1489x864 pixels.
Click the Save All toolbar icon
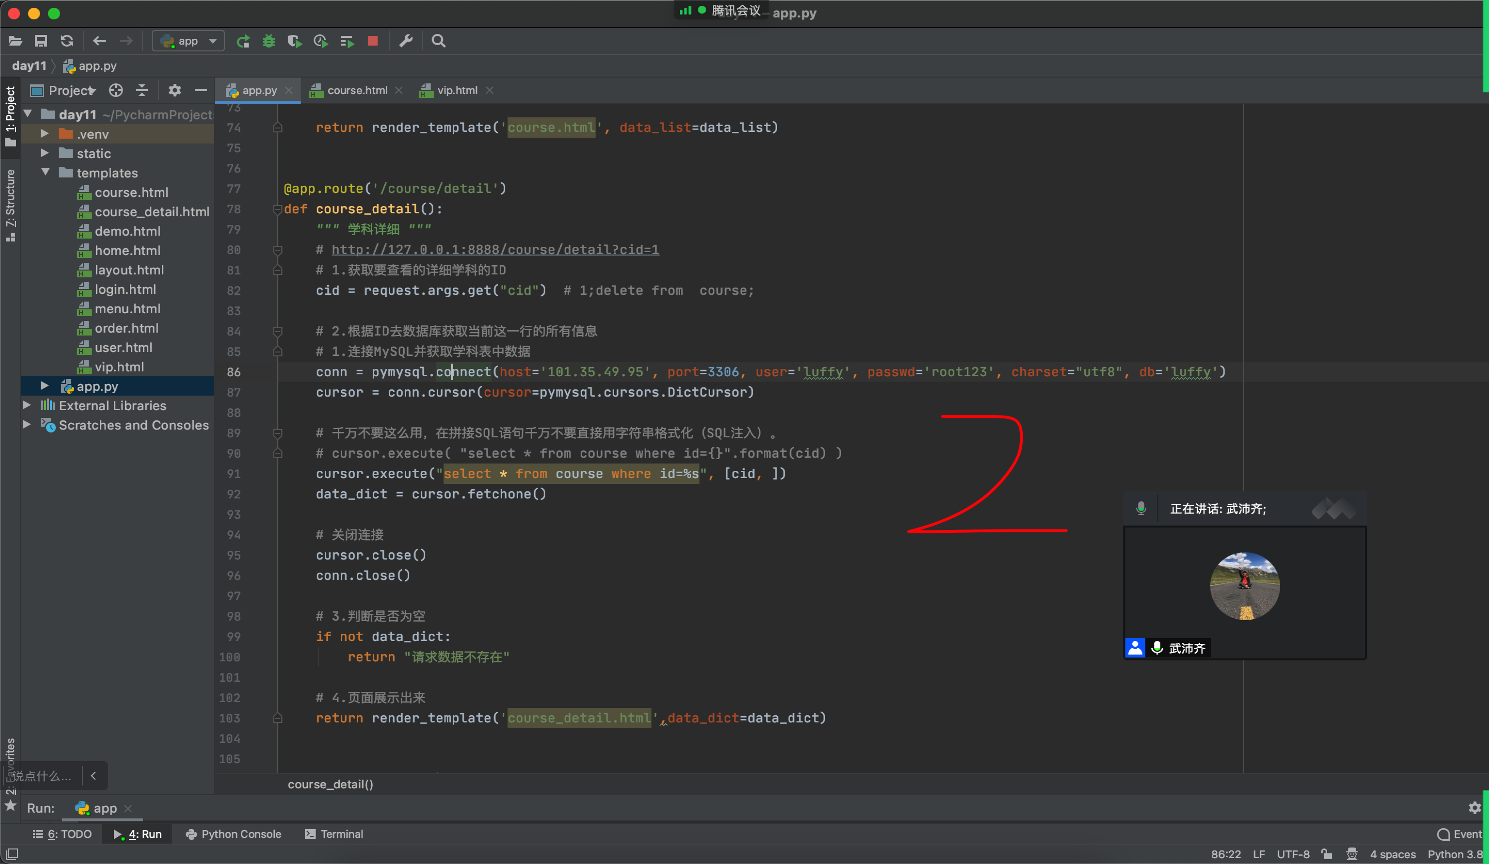point(41,41)
